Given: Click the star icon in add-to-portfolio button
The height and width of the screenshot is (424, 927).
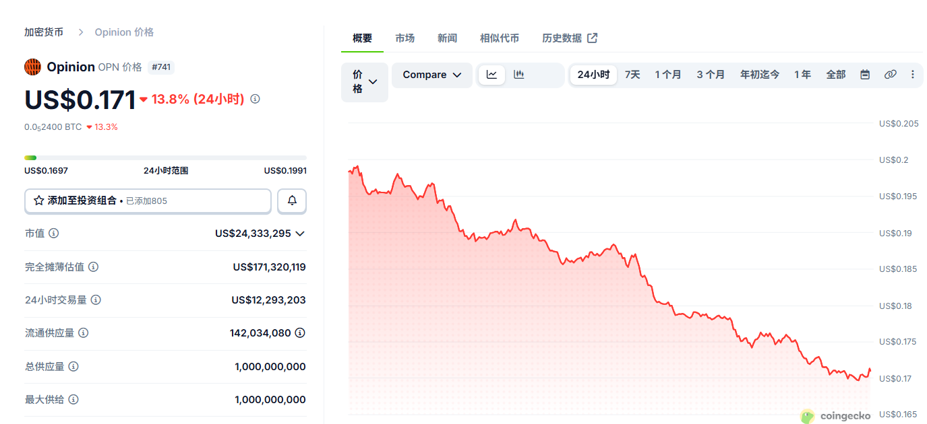Looking at the screenshot, I should pyautogui.click(x=39, y=201).
